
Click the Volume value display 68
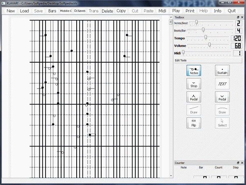[237, 46]
